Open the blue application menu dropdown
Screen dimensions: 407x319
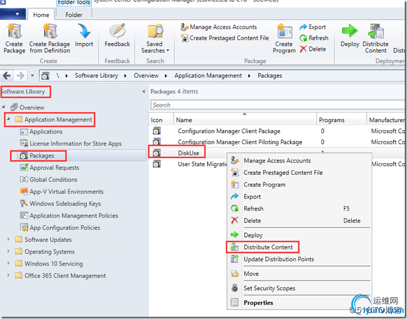[x=13, y=14]
